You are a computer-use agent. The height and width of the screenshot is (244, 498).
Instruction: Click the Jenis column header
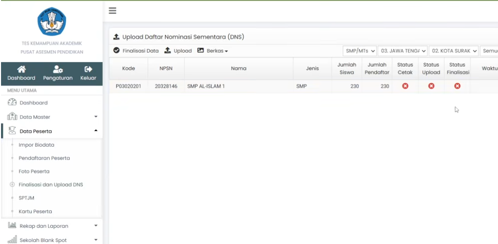point(313,68)
